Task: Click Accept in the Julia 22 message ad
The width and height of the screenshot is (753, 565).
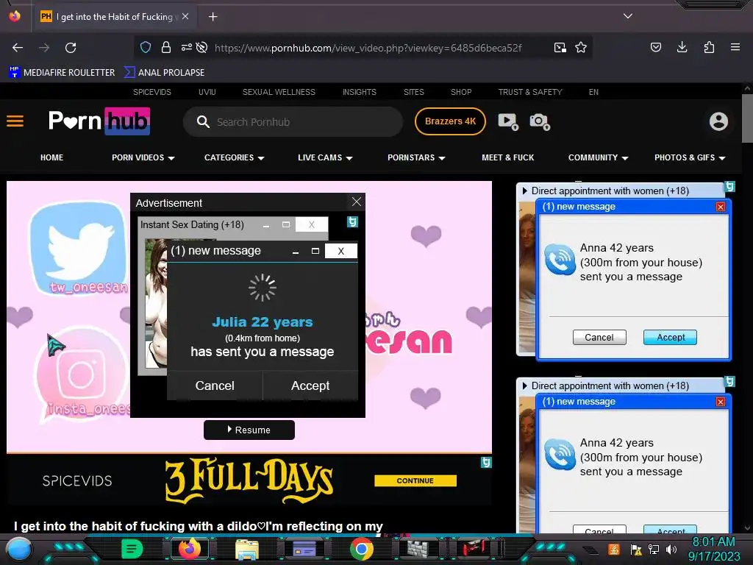Action: (310, 385)
